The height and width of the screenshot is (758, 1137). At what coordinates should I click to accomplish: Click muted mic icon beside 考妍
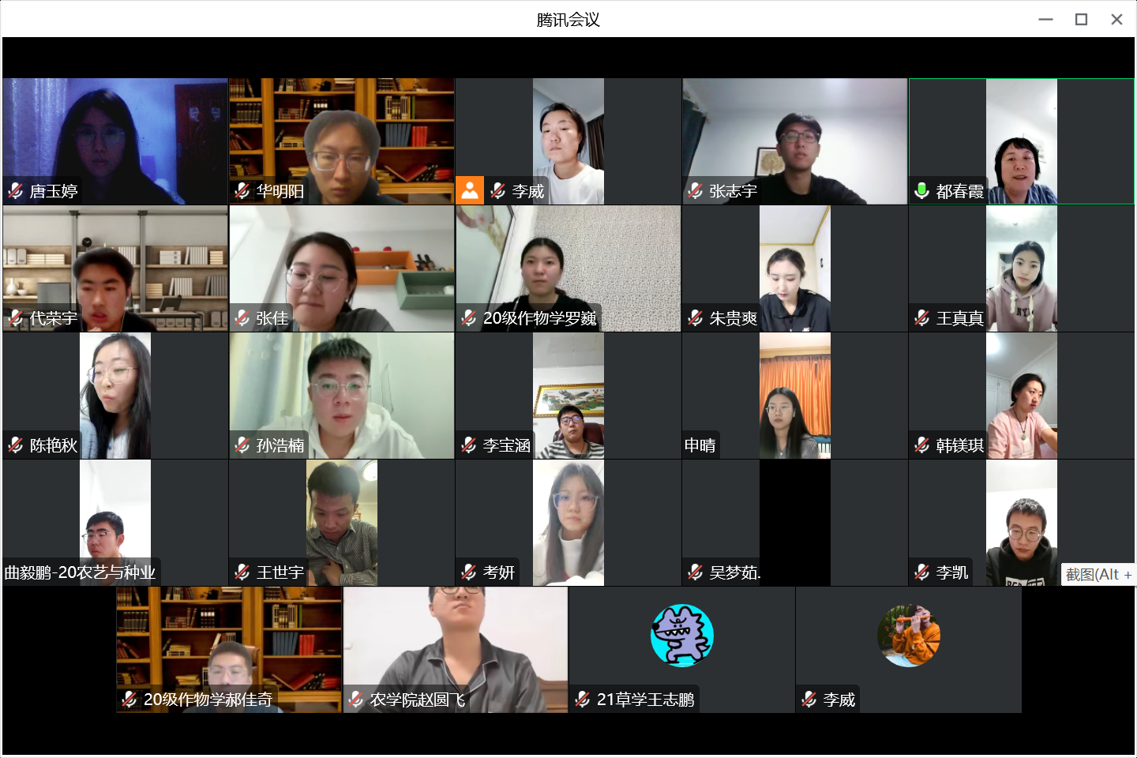[469, 572]
